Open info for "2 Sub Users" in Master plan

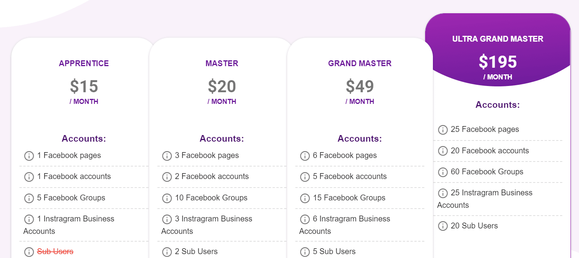pos(167,251)
